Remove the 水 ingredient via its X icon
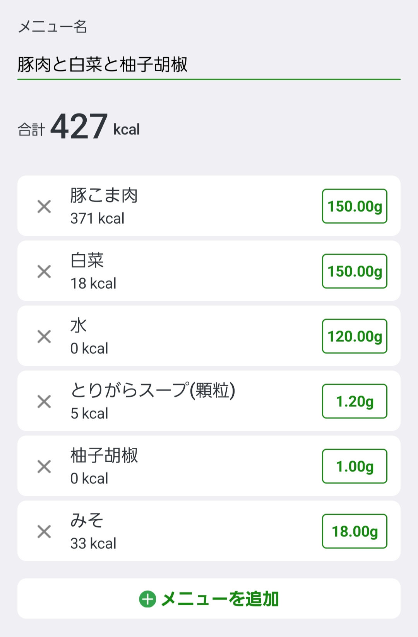The height and width of the screenshot is (637, 418). tap(44, 337)
